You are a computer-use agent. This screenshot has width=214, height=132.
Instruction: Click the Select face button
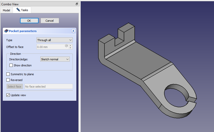14,87
